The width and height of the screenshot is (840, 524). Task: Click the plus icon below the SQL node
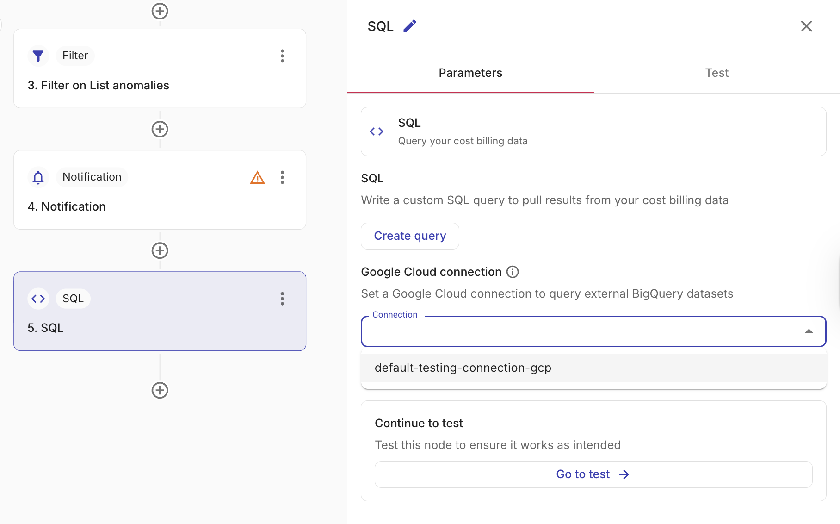[x=160, y=390]
